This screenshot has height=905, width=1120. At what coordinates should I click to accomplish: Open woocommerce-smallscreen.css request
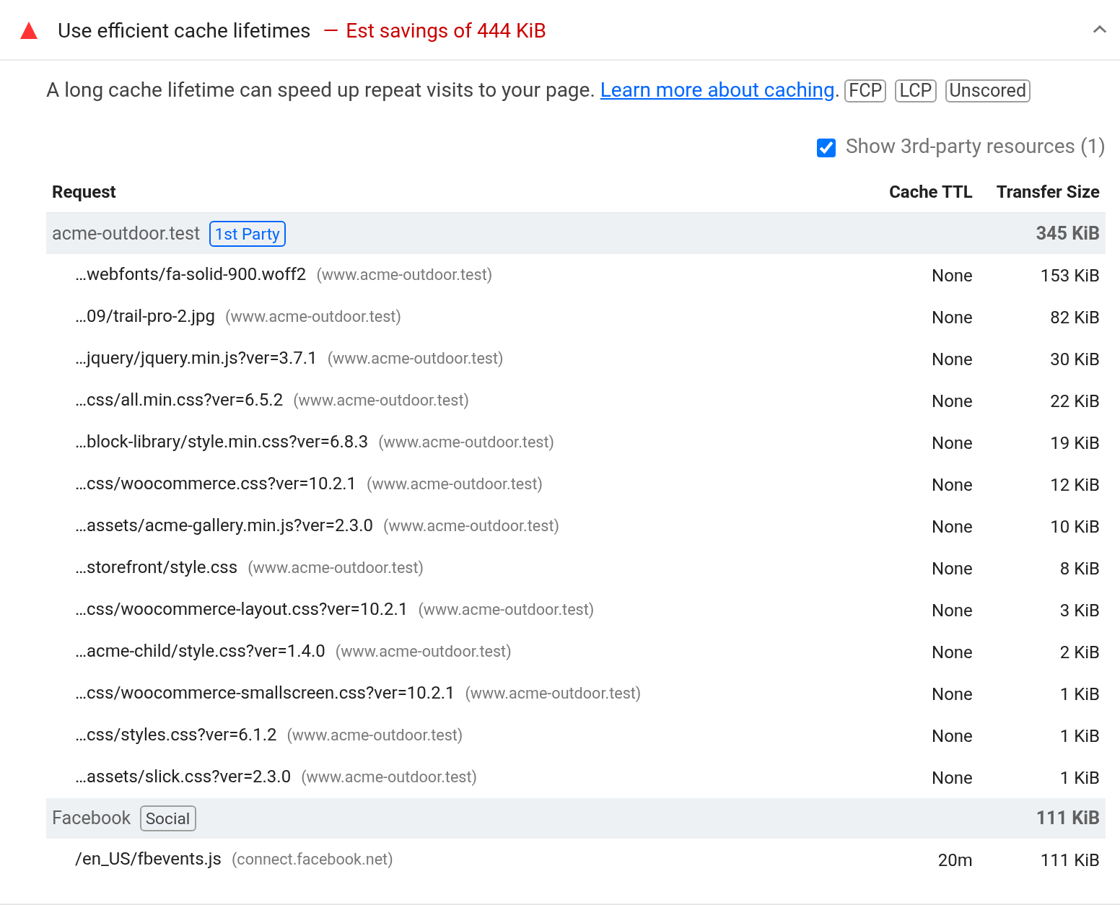[265, 694]
